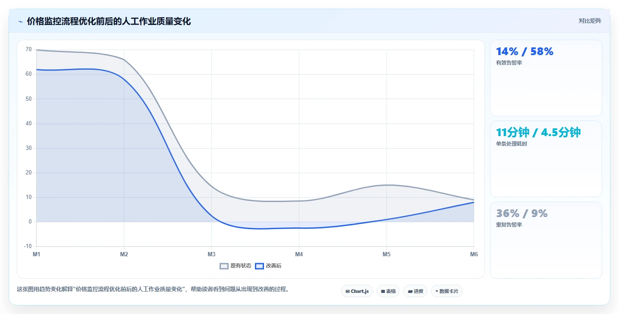Select the 表格 tag chip

point(388,291)
